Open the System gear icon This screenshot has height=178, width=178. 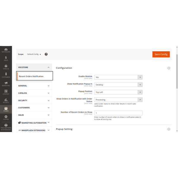tap(6, 117)
